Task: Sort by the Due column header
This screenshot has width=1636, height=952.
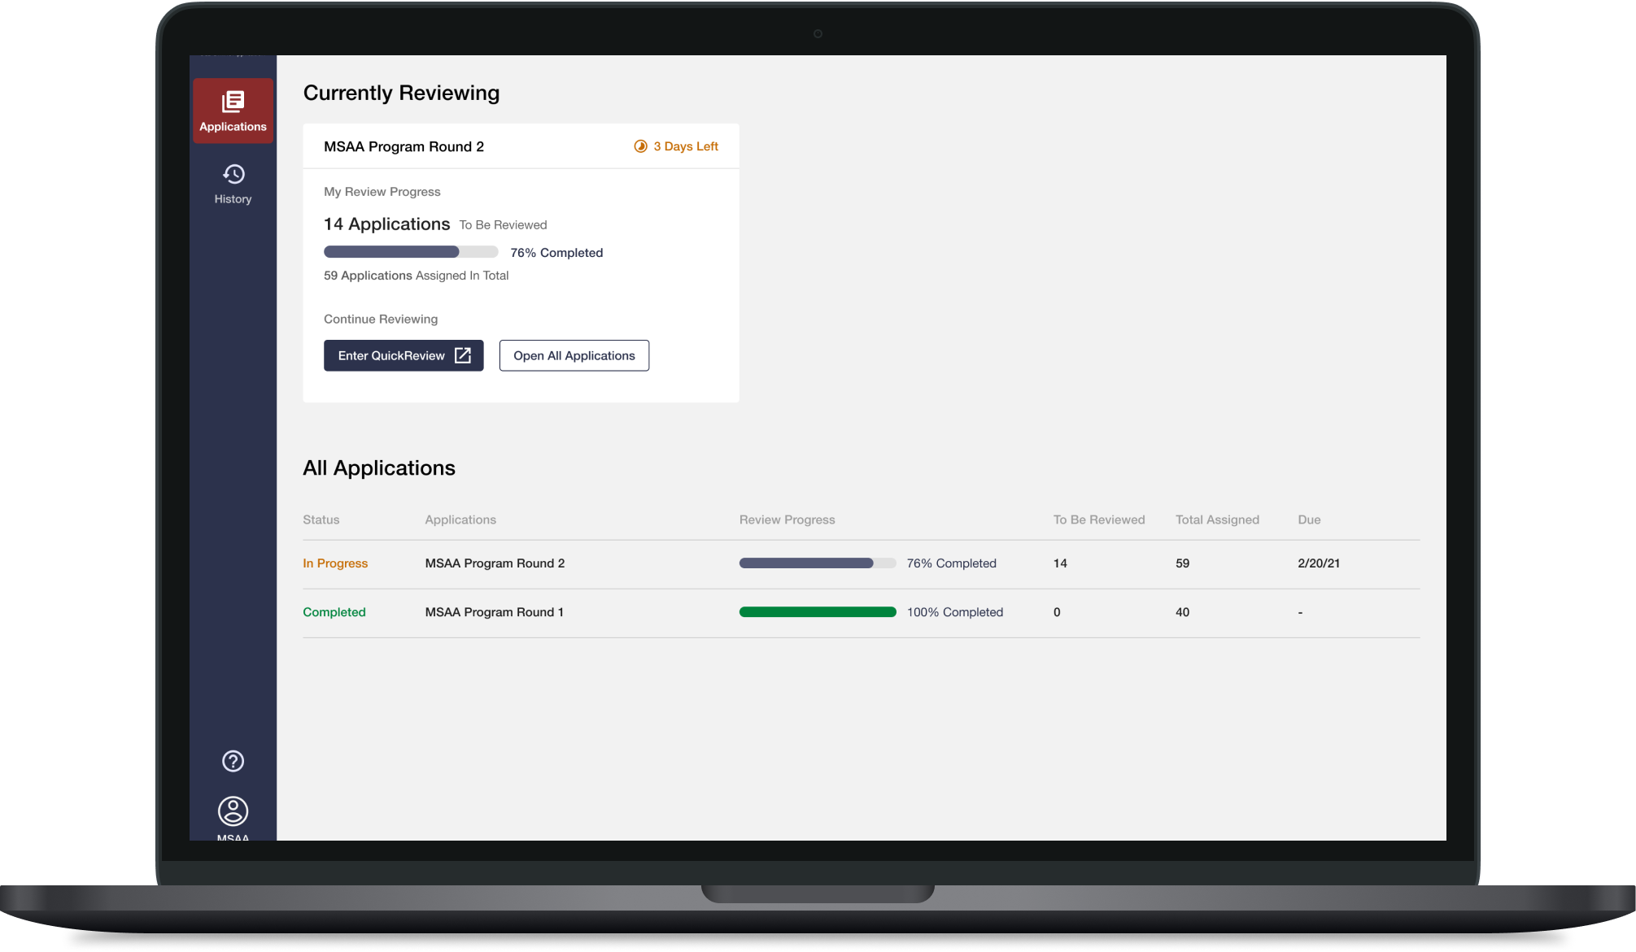Action: (1308, 519)
